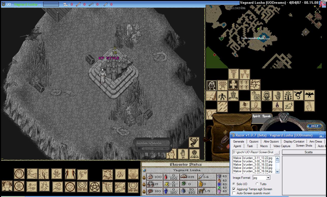Select the Solo UO radio button

tap(234, 184)
